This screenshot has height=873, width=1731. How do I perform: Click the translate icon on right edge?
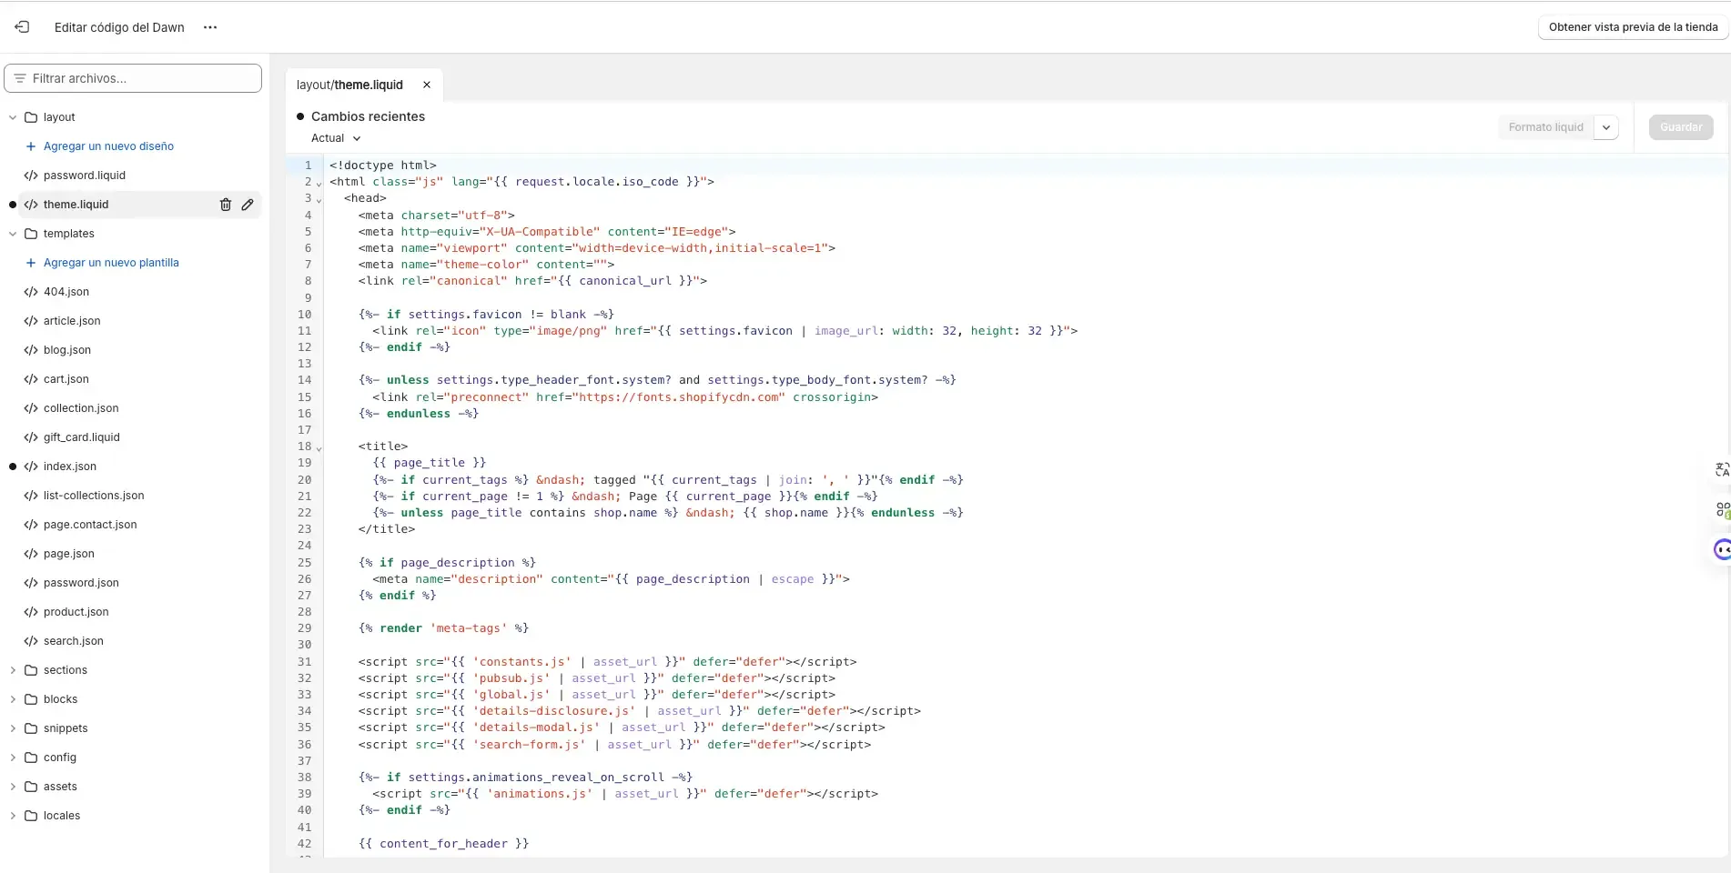click(1721, 469)
